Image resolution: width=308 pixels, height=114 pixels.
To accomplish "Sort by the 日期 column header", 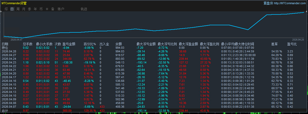I will pos(5,44).
